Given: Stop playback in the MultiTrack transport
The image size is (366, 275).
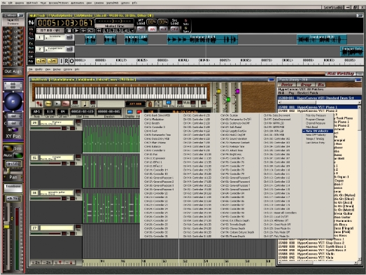Looking at the screenshot, I should 69,30.
